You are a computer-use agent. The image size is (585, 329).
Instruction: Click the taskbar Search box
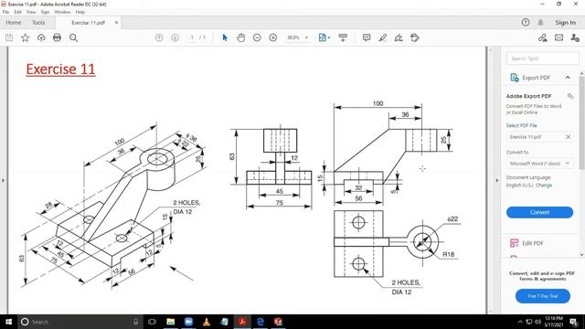pyautogui.click(x=80, y=322)
